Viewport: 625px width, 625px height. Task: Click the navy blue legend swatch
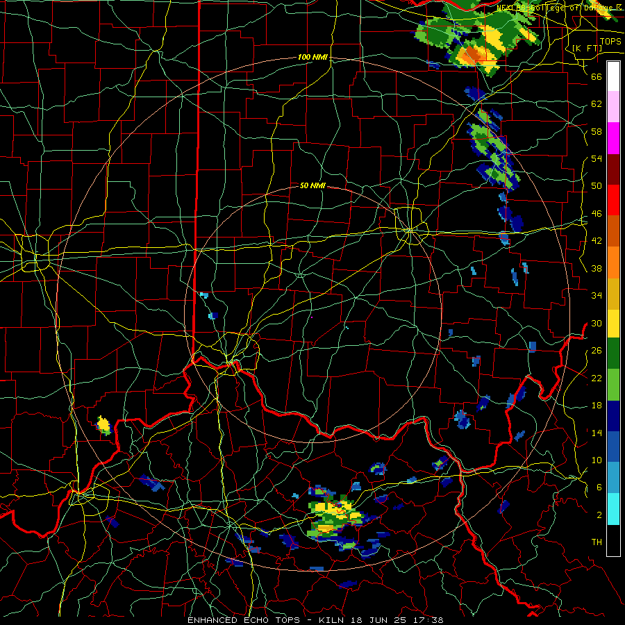pos(613,416)
